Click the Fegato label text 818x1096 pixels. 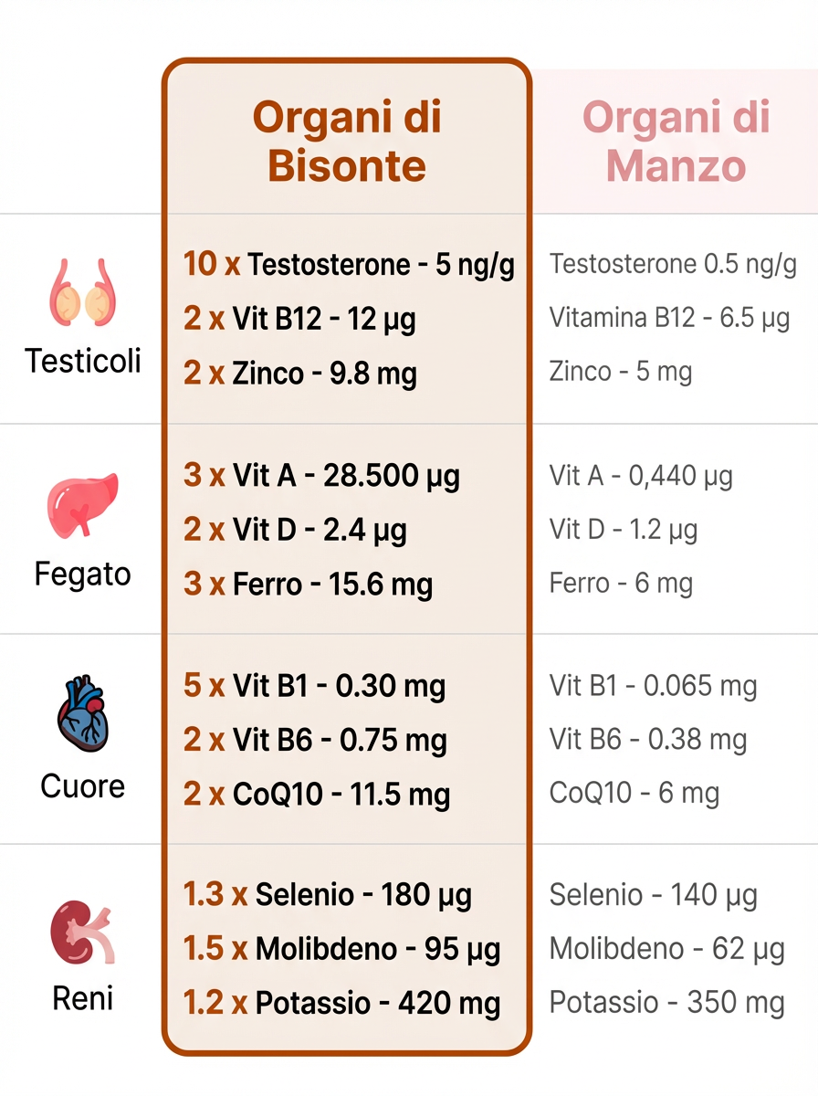(x=82, y=574)
